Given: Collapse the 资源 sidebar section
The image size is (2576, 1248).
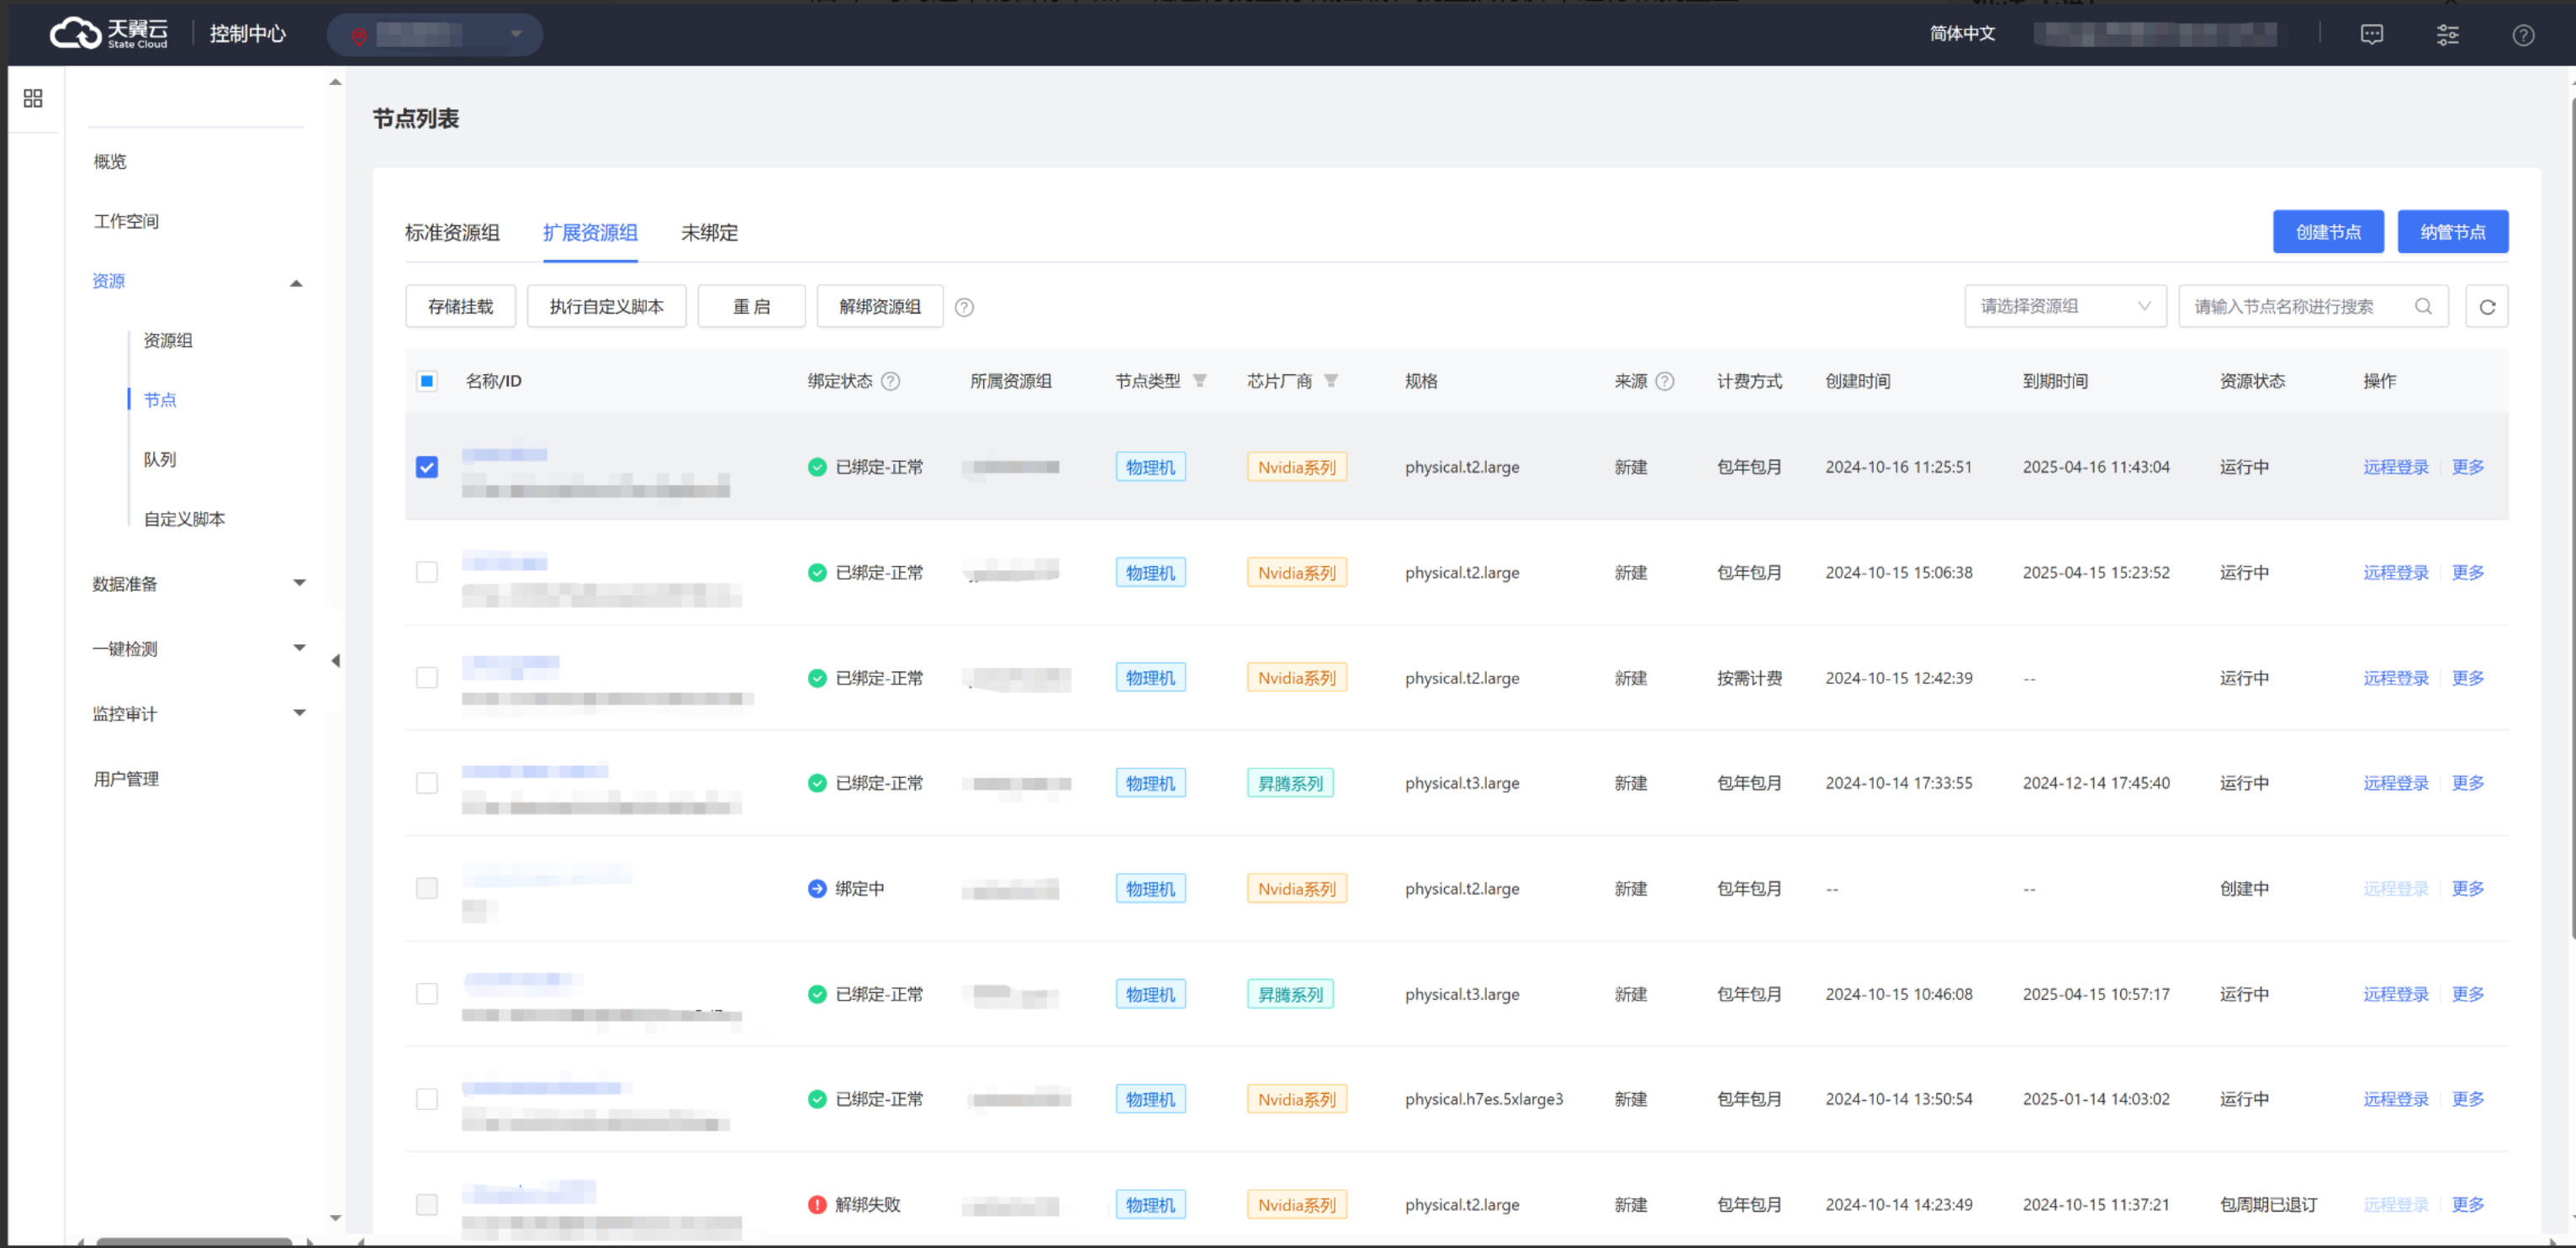Looking at the screenshot, I should (x=296, y=283).
